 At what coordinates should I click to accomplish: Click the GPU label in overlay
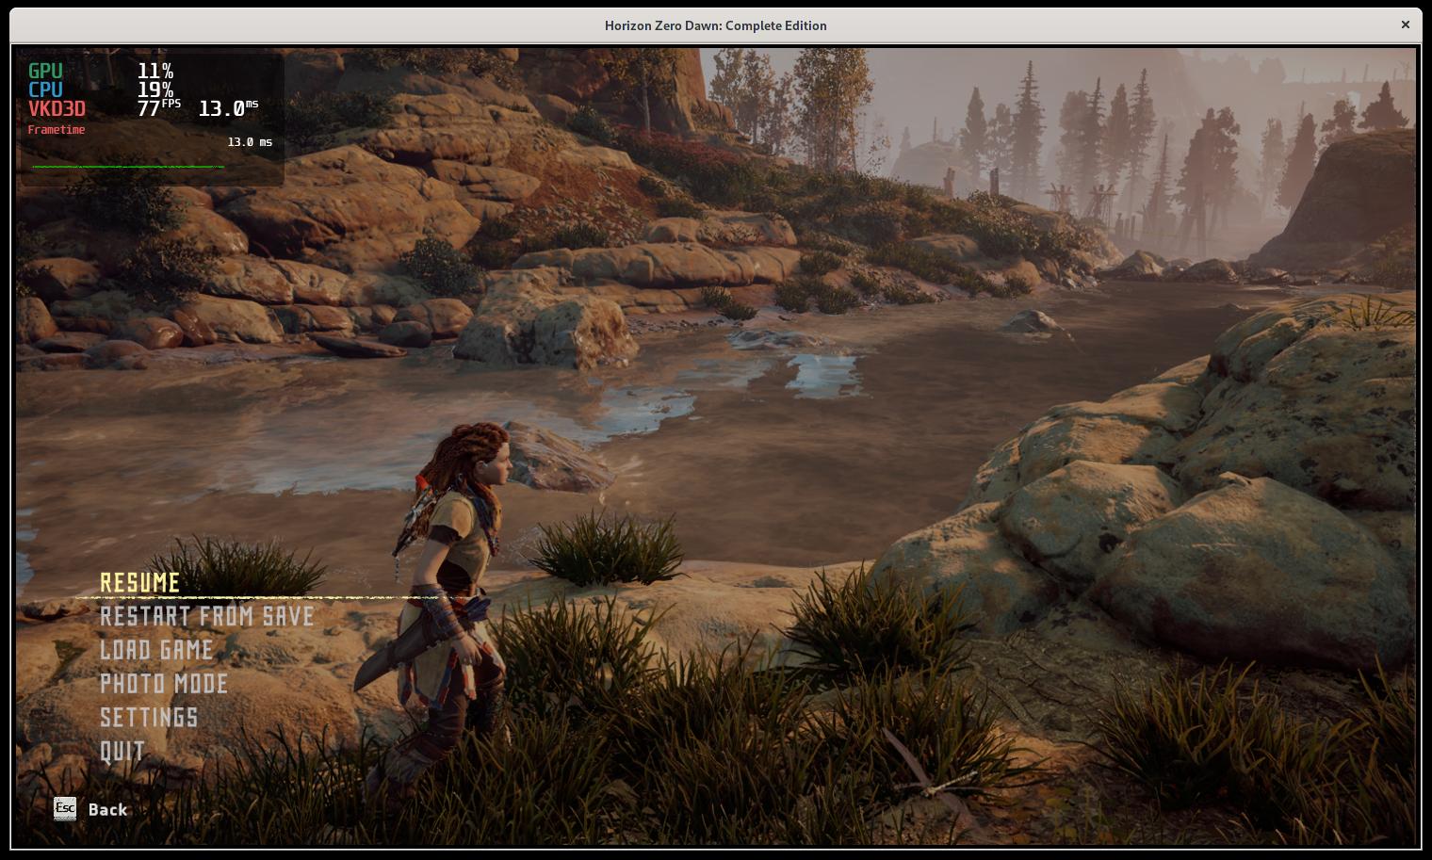coord(45,71)
